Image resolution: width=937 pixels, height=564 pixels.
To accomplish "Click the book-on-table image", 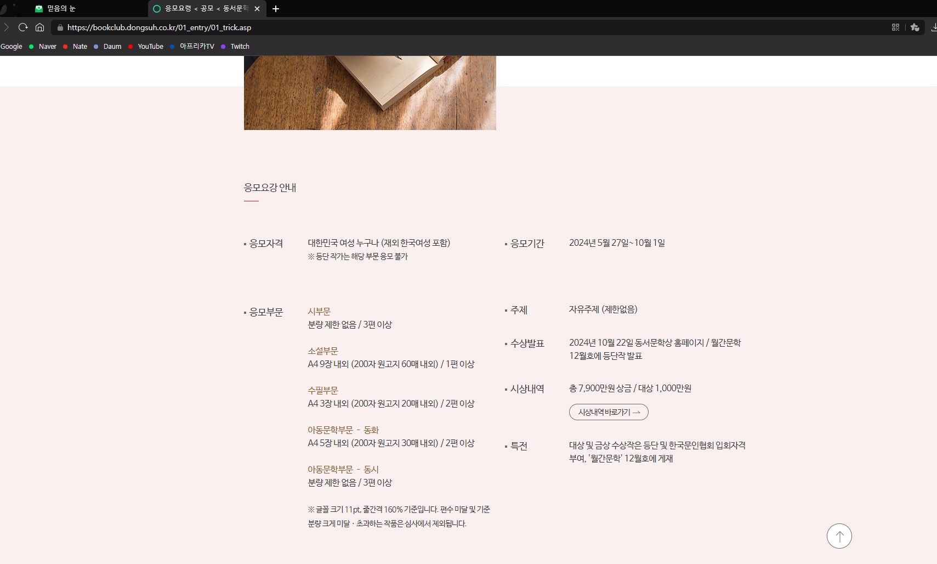I will click(x=370, y=93).
